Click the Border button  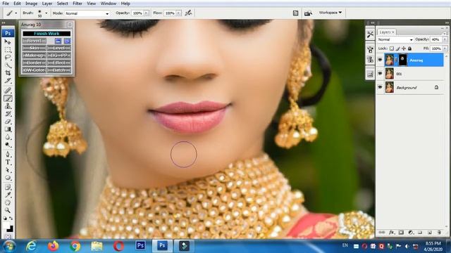coord(35,63)
